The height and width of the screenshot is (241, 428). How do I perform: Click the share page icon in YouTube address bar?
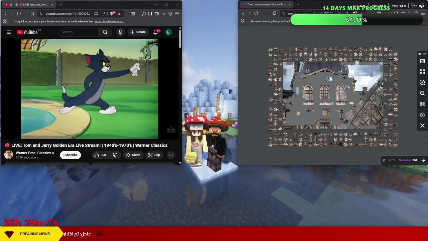(104, 14)
